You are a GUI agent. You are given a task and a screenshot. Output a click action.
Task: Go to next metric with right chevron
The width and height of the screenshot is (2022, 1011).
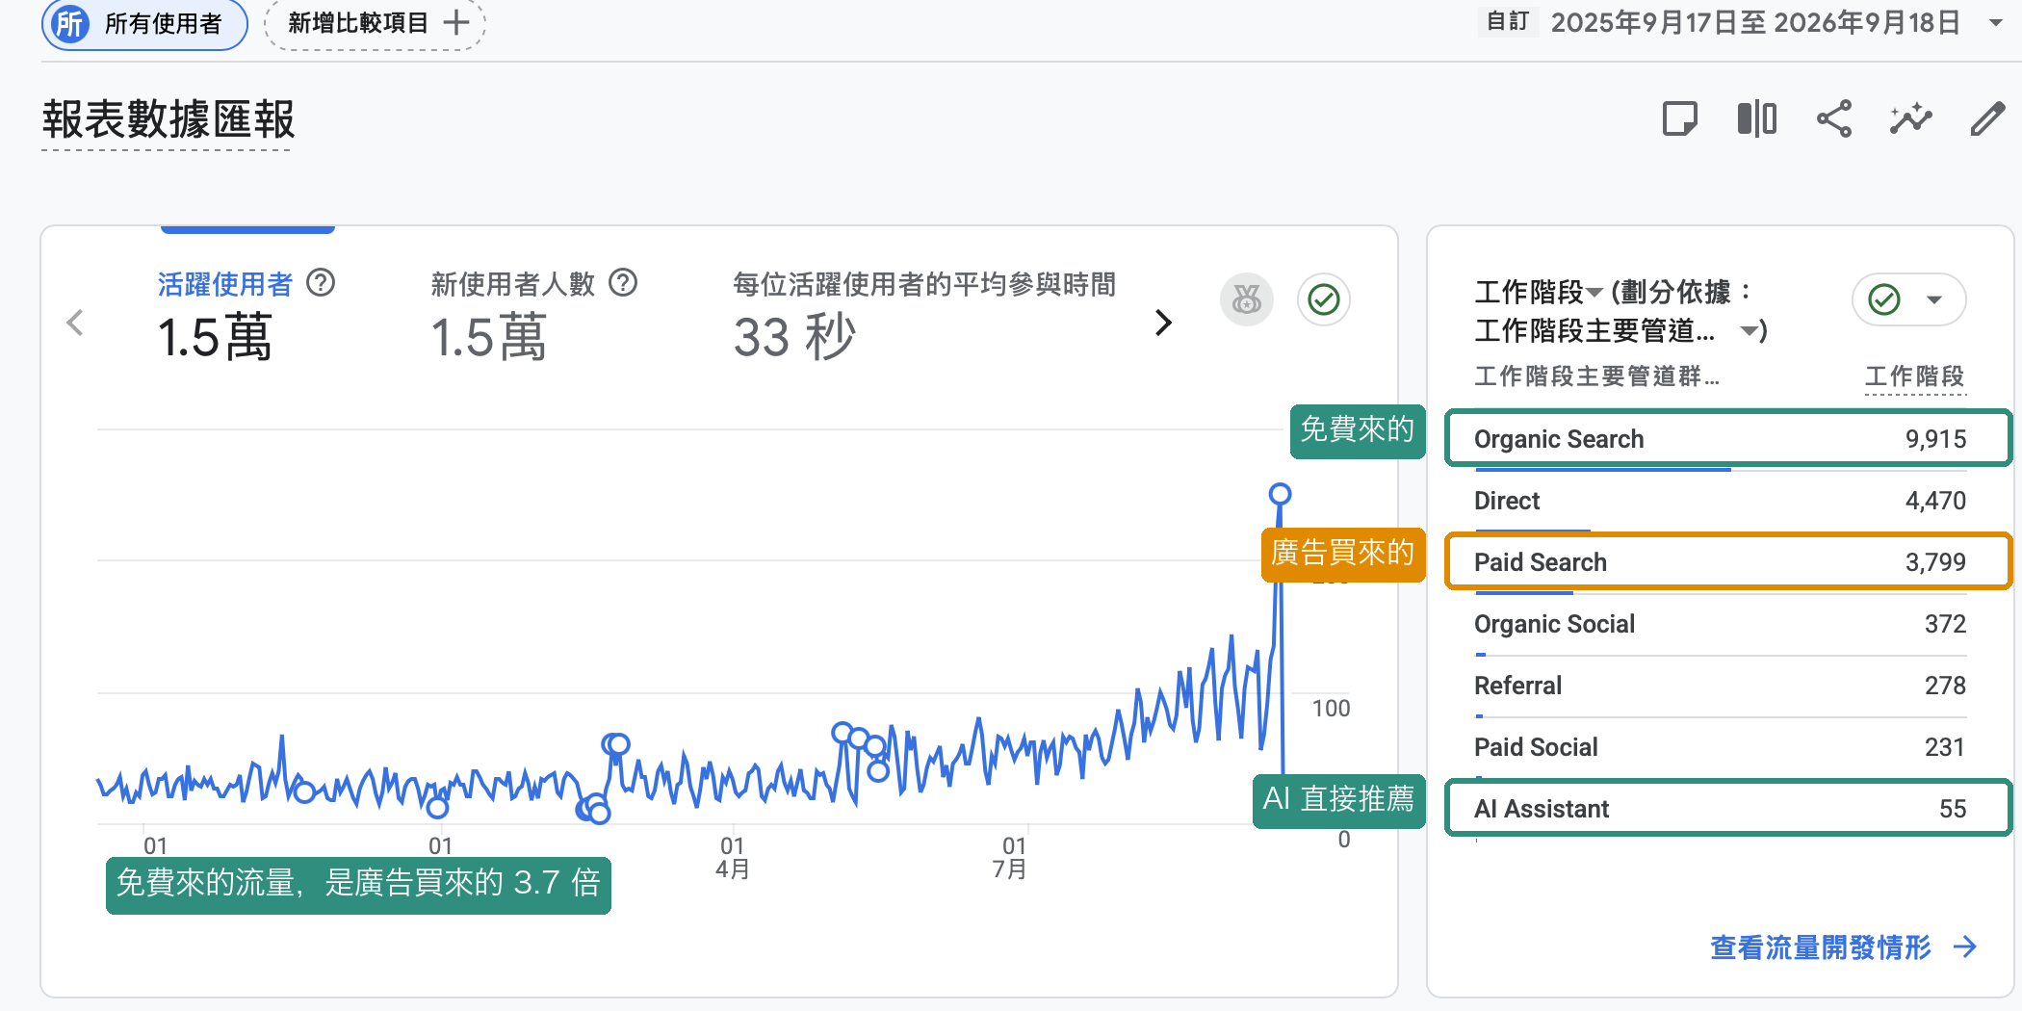tap(1163, 323)
